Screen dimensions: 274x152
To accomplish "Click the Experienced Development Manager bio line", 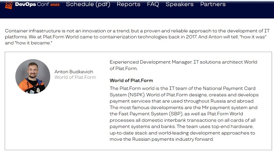I will point(184,65).
